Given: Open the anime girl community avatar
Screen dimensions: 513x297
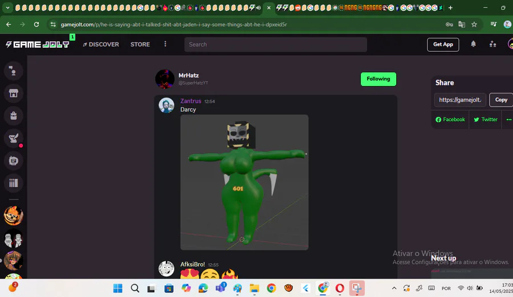Looking at the screenshot, I should 14,261.
